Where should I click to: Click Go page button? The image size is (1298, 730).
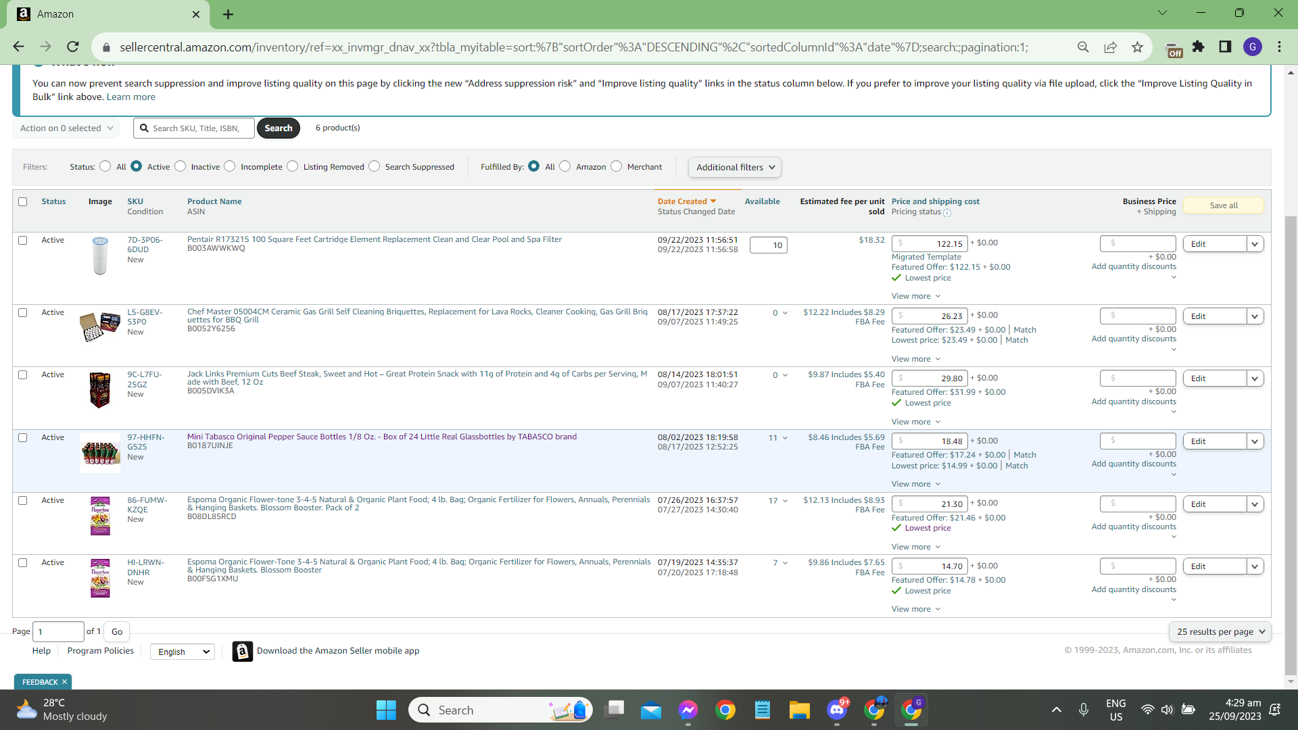coord(117,631)
